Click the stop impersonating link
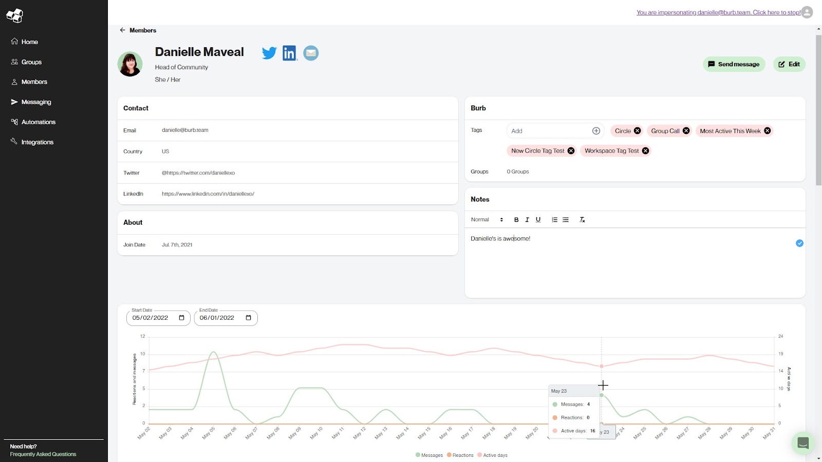Viewport: 822px width, 462px height. click(718, 12)
